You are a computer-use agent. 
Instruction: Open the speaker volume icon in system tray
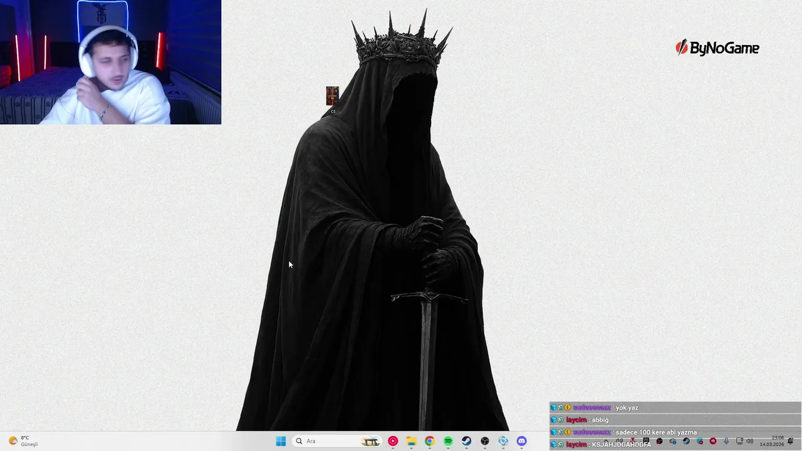[x=749, y=441]
